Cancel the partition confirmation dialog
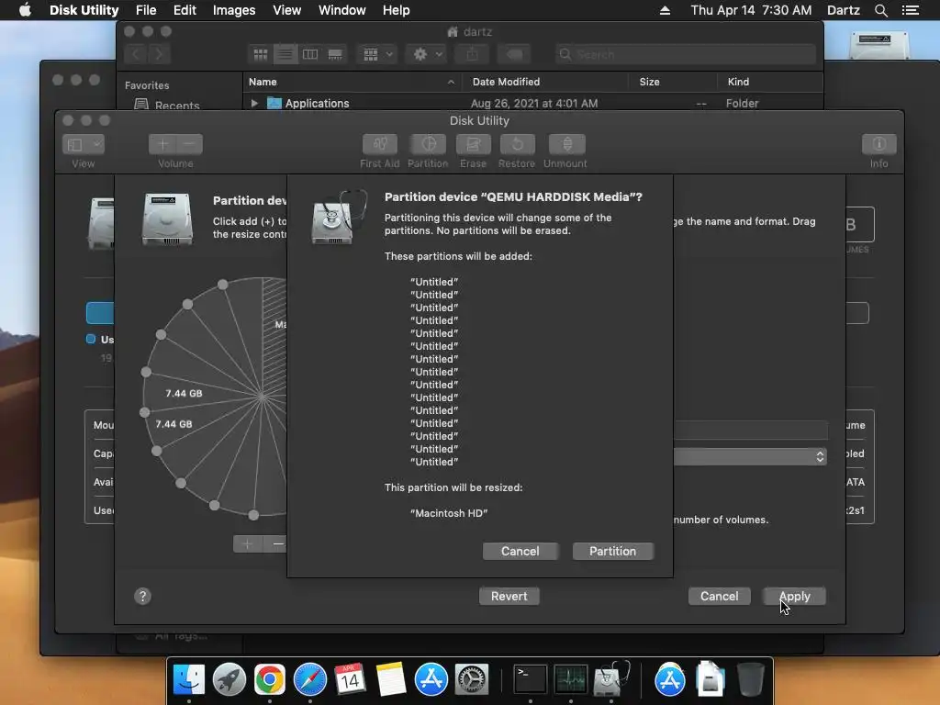This screenshot has width=940, height=705. click(x=520, y=551)
